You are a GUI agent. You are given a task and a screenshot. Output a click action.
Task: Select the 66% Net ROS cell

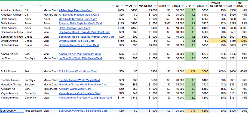242,80
